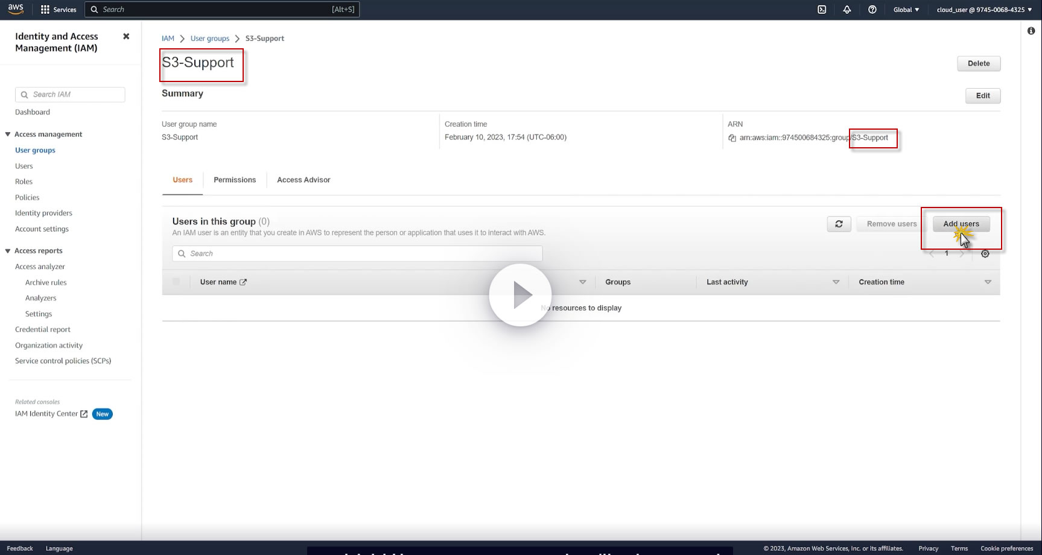The image size is (1042, 555).
Task: Open Cookie preferences in footer
Action: (x=1007, y=548)
